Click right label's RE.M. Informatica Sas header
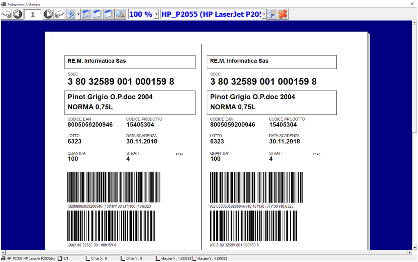This screenshot has height=262, width=418. tap(239, 61)
